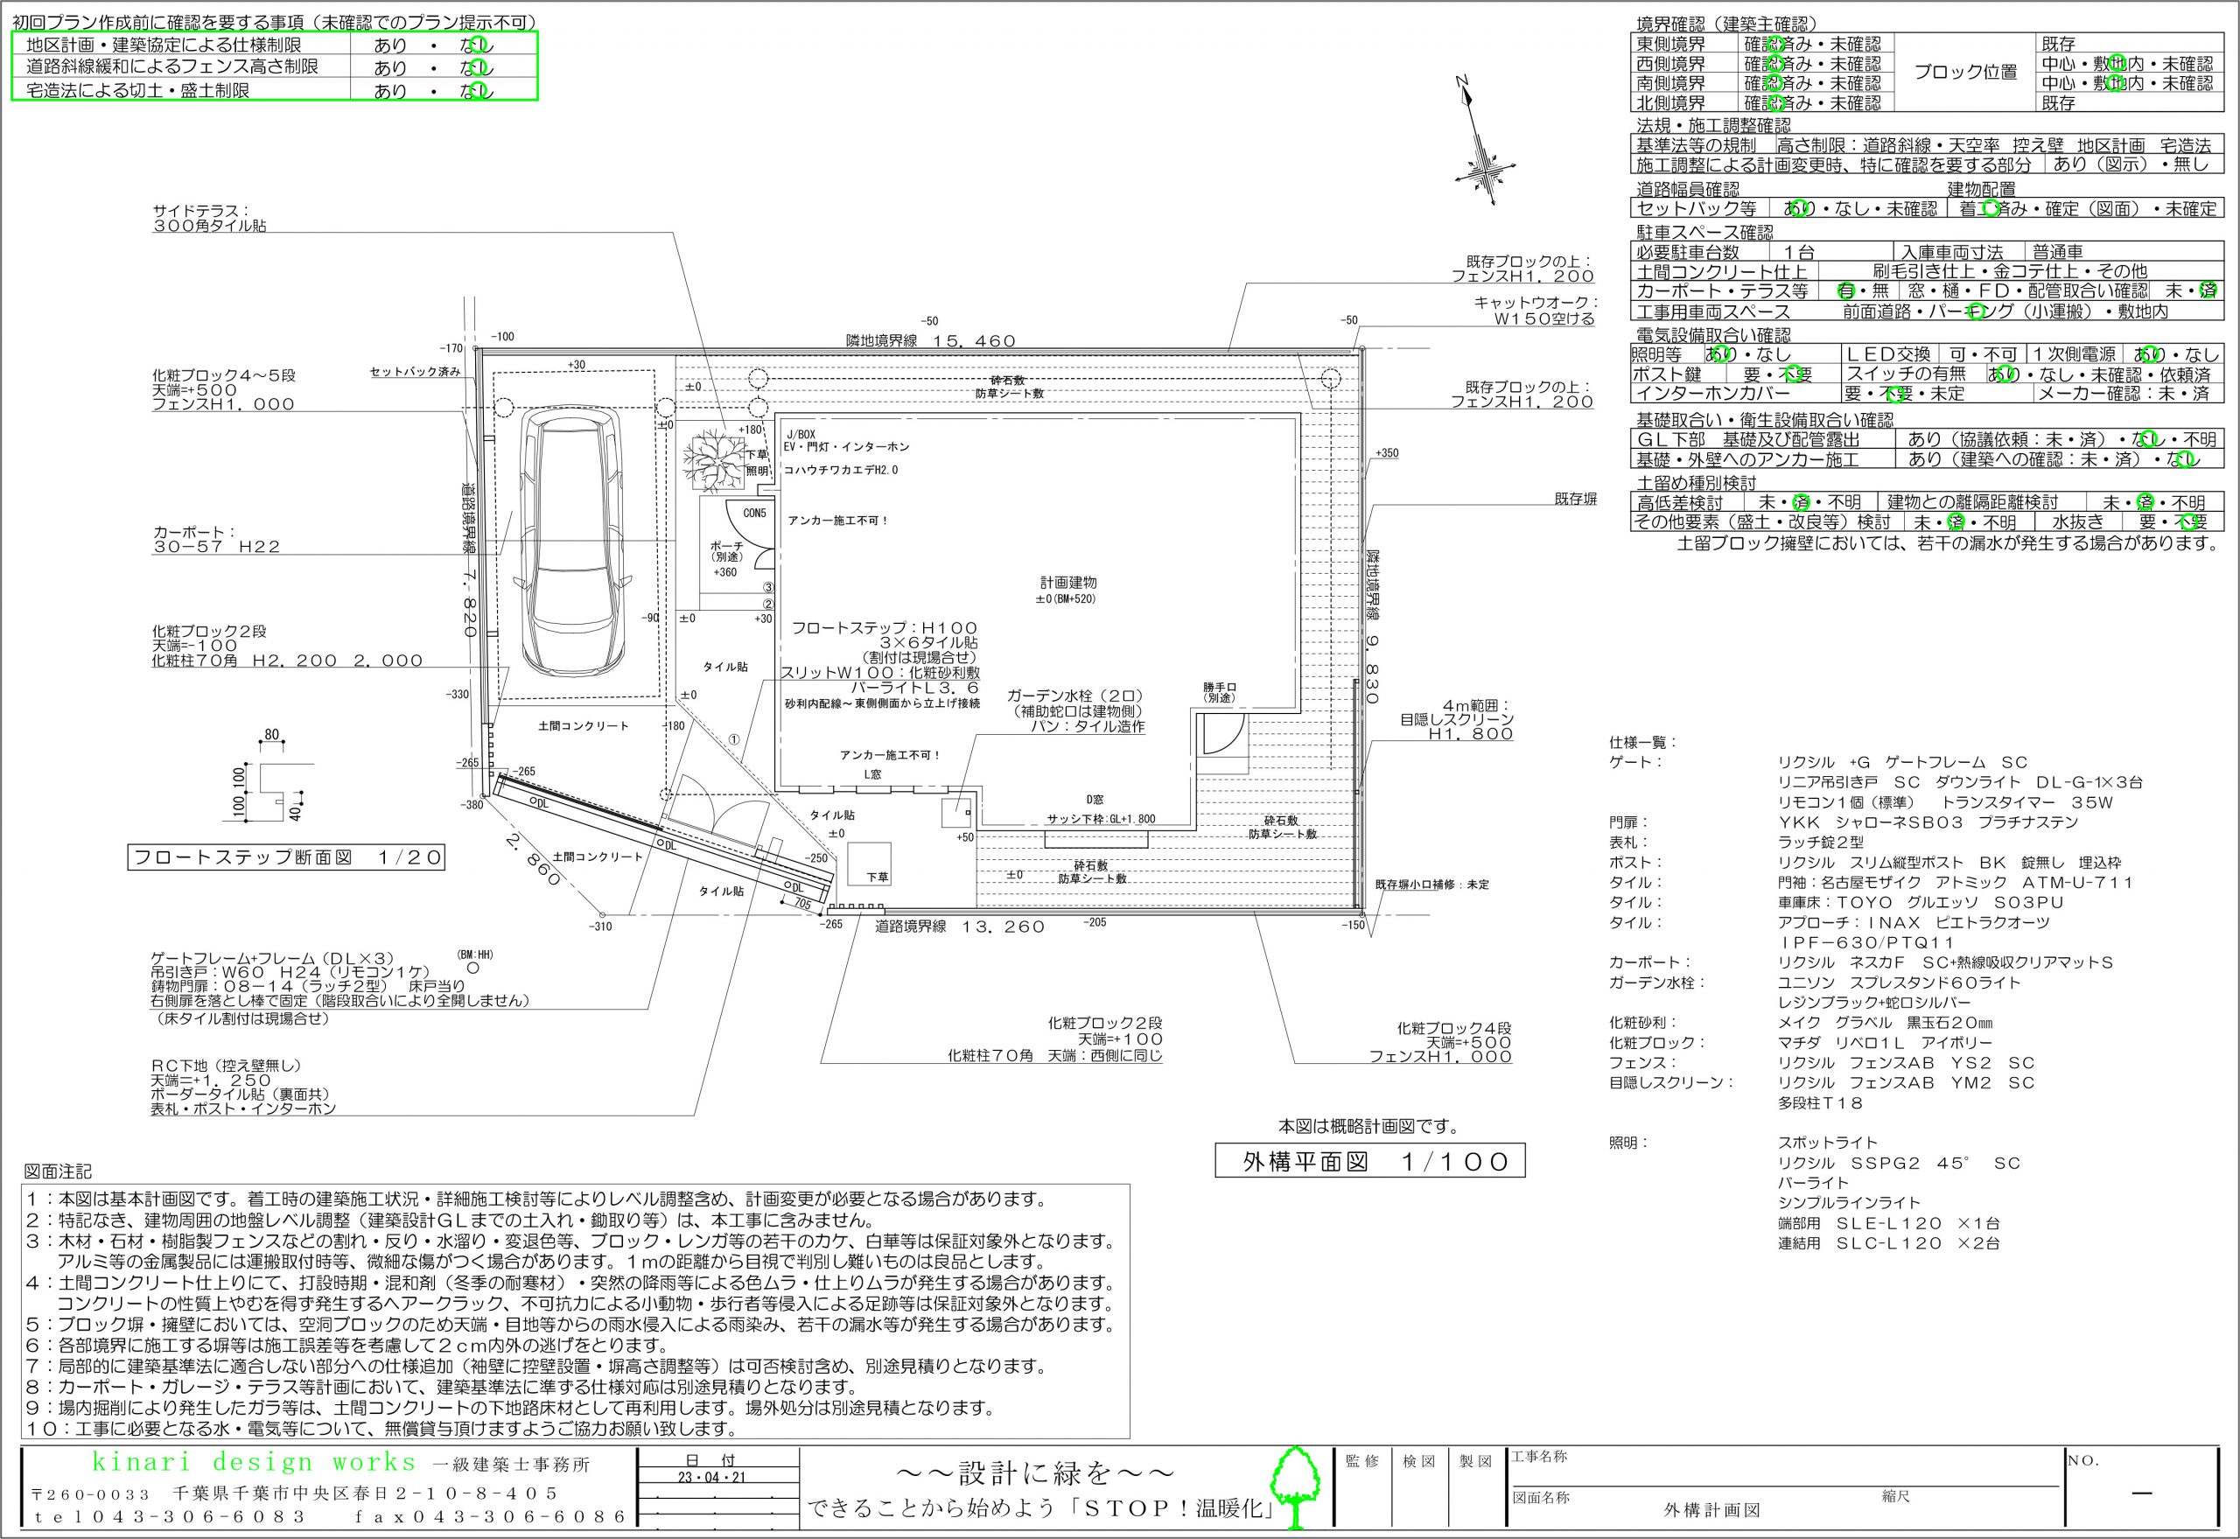Viewport: 2240px width, 1539px height.
Task: Click the 水抜き cell
Action: (2077, 521)
